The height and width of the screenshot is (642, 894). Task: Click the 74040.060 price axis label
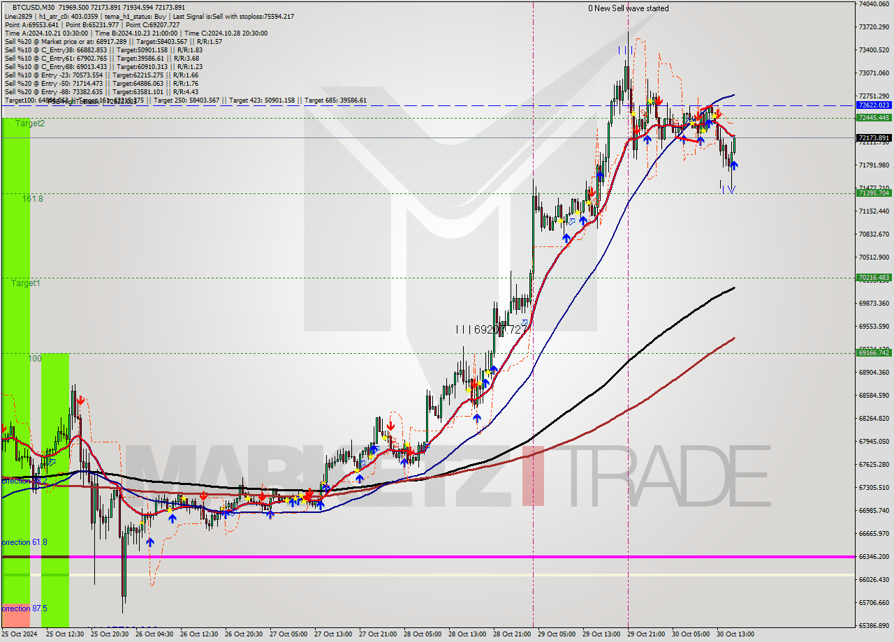coord(874,4)
